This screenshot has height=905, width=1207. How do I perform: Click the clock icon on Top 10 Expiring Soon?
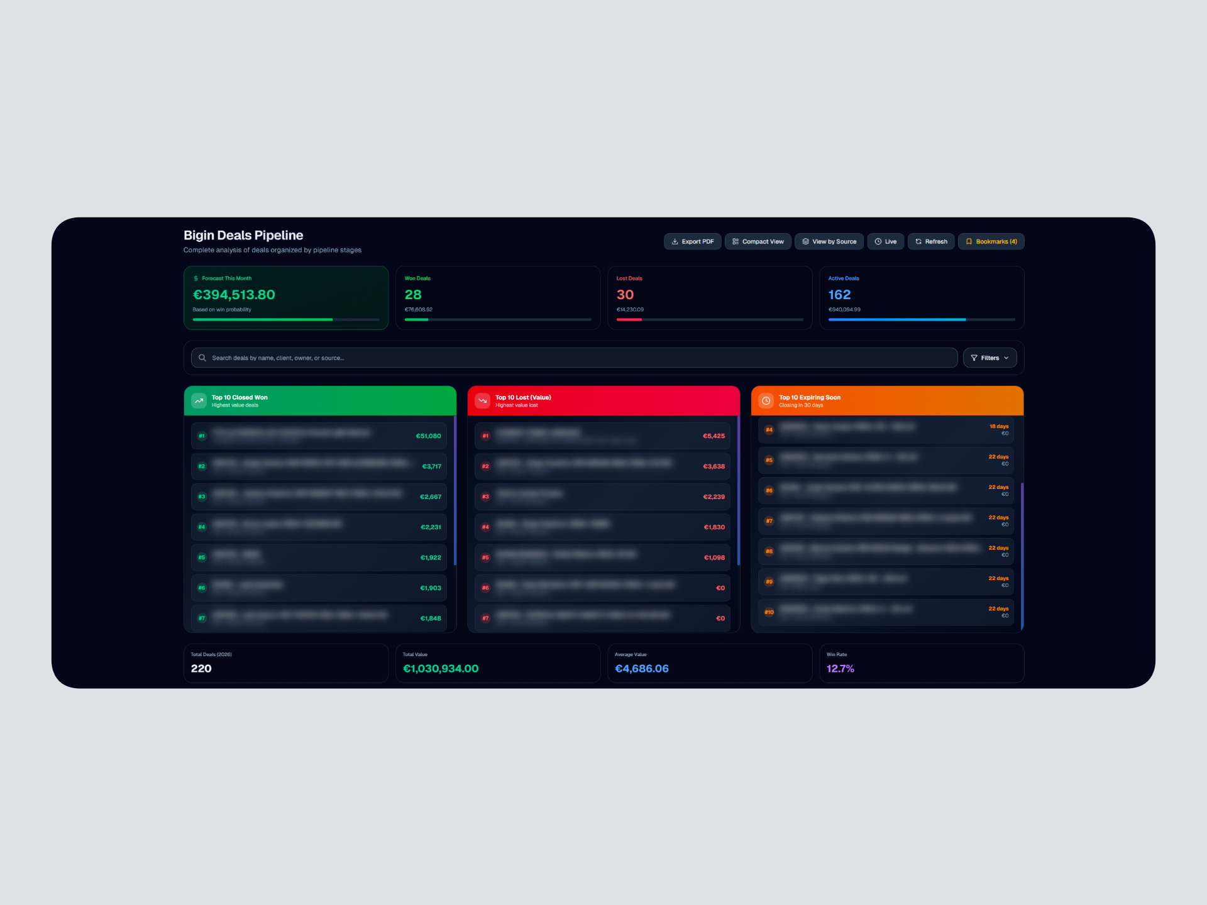(x=766, y=400)
